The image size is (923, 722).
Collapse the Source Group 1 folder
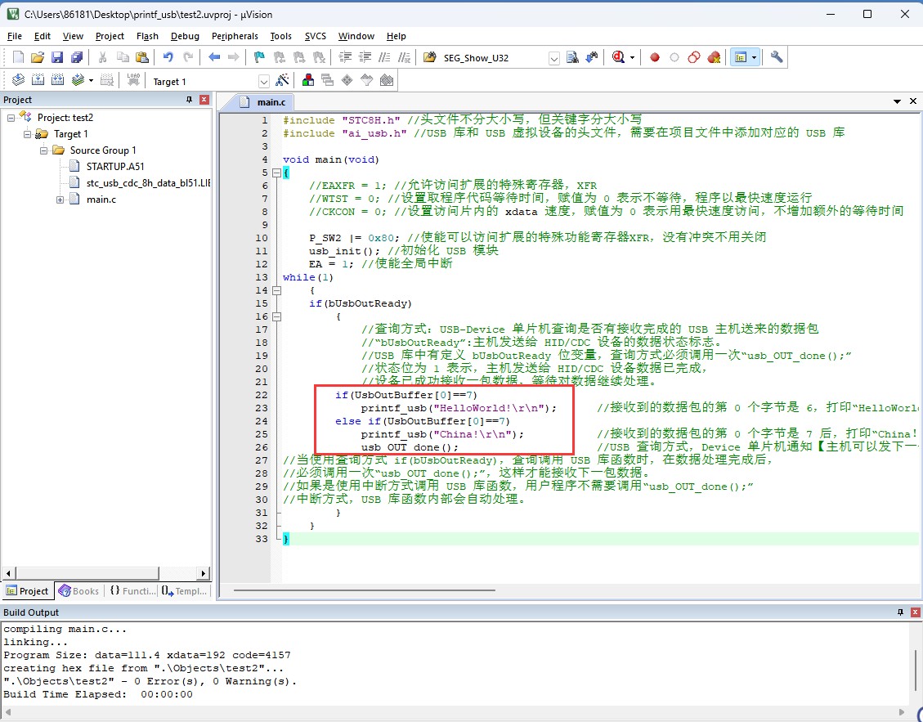click(44, 150)
